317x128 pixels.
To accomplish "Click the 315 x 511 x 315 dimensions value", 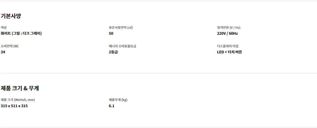I will click(x=14, y=106).
